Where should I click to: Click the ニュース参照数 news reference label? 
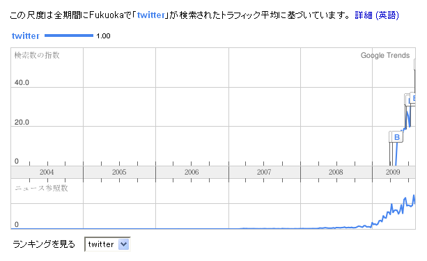[x=41, y=188]
